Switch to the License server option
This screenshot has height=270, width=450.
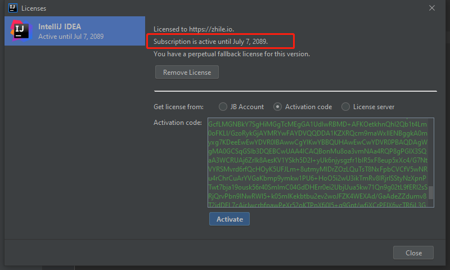click(345, 107)
